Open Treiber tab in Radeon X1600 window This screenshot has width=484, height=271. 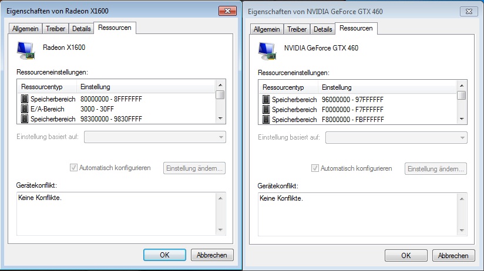(56, 29)
